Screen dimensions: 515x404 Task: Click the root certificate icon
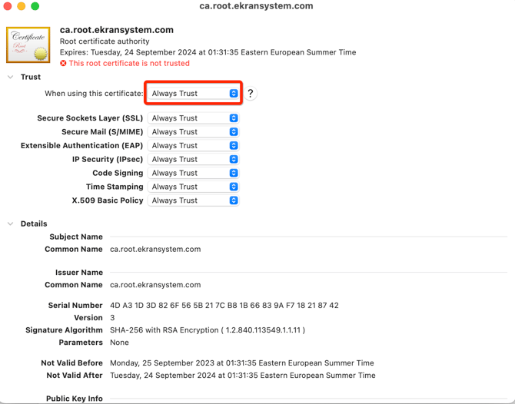click(28, 45)
